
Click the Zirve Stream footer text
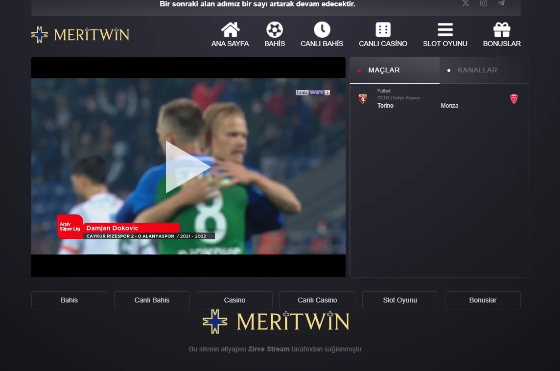(269, 349)
